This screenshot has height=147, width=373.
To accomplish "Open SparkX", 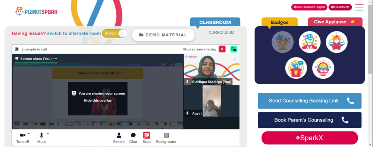I will [x=310, y=138].
